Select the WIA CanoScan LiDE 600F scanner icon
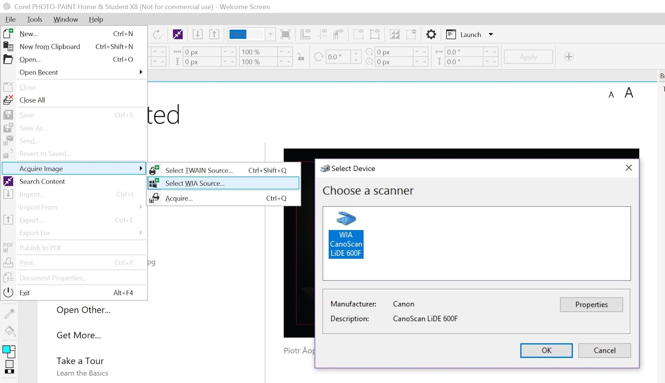 346,235
